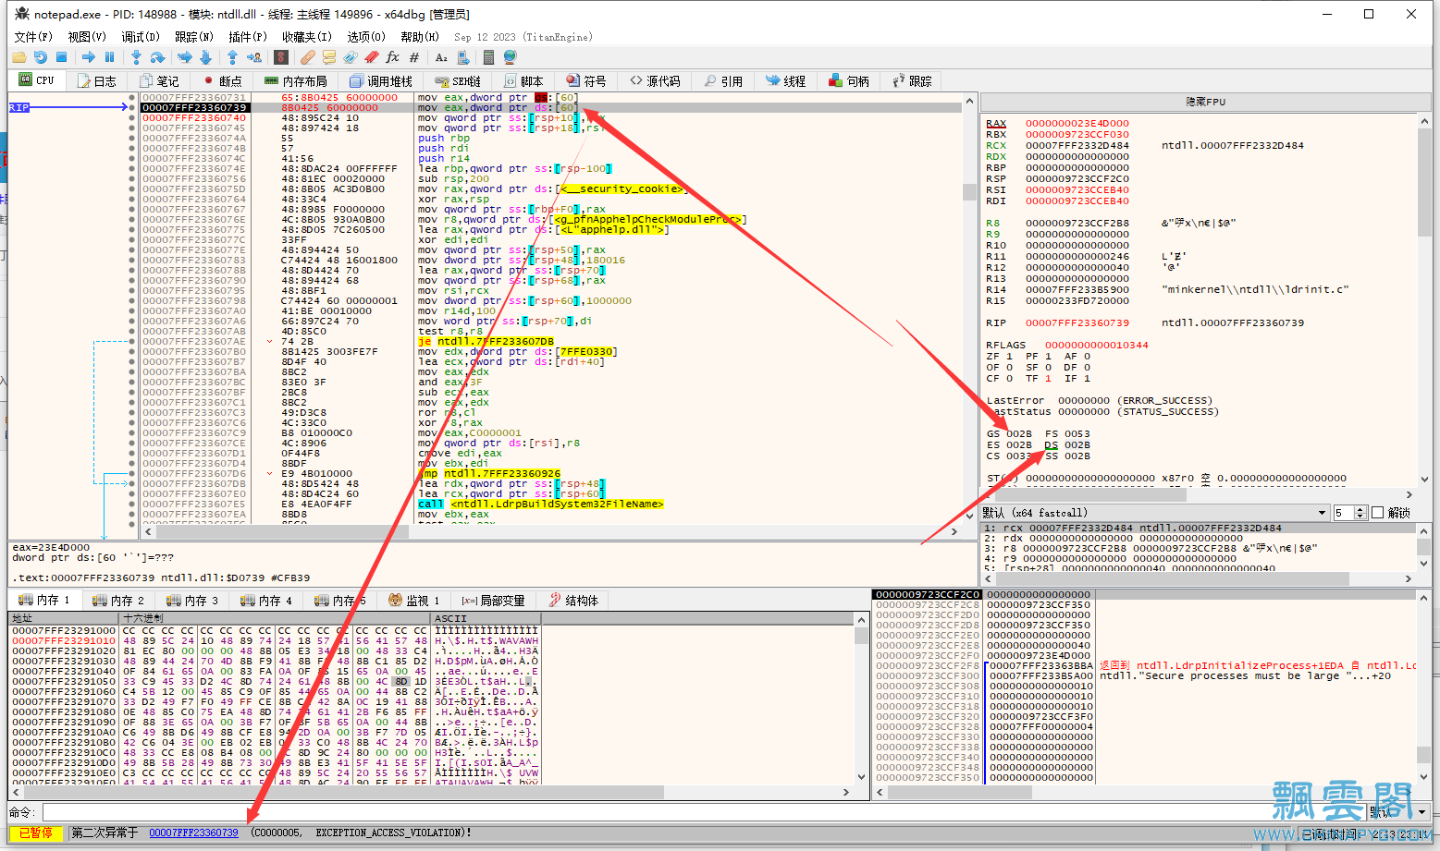Click the Open file folder icon
Image resolution: width=1440 pixels, height=851 pixels.
[18, 57]
